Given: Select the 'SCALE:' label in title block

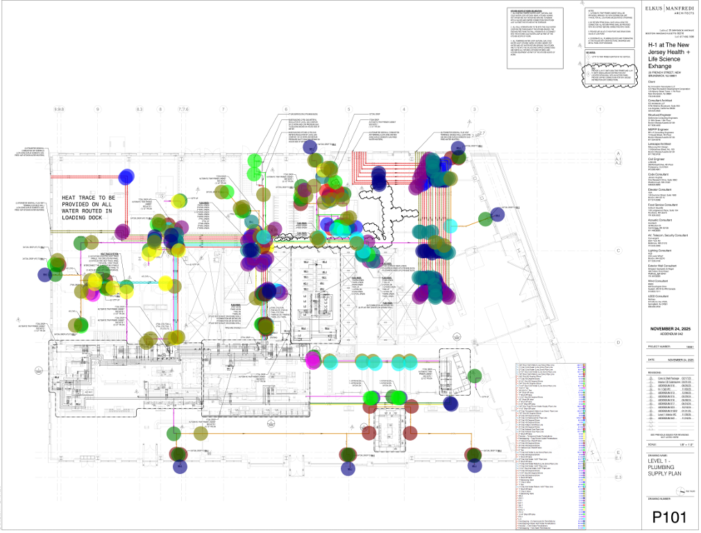Looking at the screenshot, I should pos(652,444).
